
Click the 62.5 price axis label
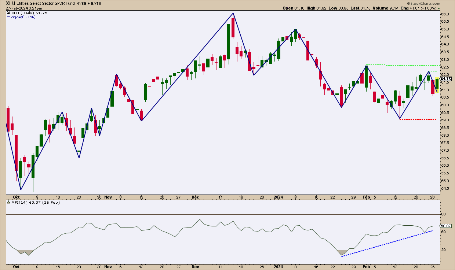tap(444, 67)
